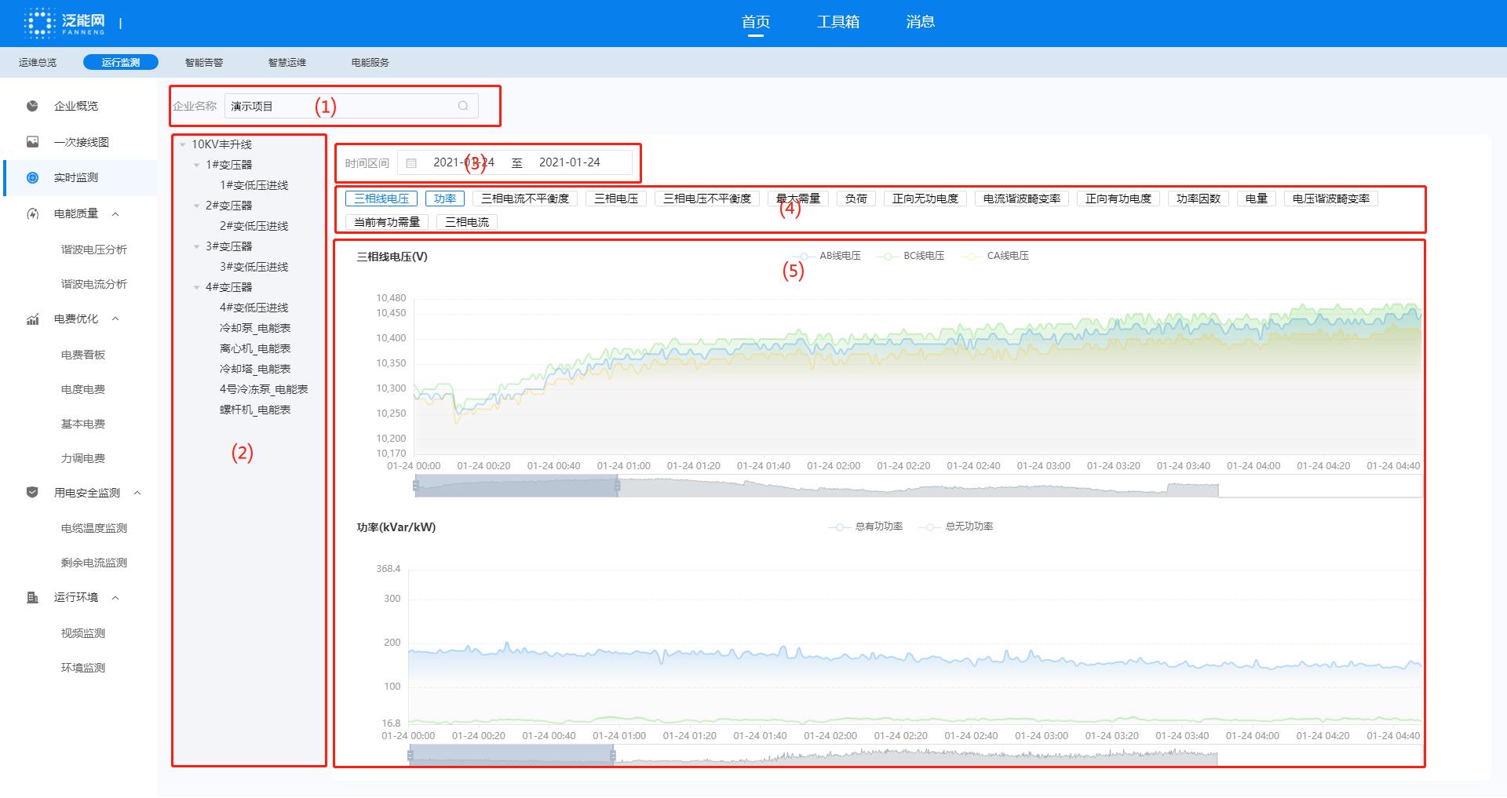Screen dimensions: 1507x798
Task: Collapse the 电费优化 sidebar group chevron
Action: [x=115, y=319]
